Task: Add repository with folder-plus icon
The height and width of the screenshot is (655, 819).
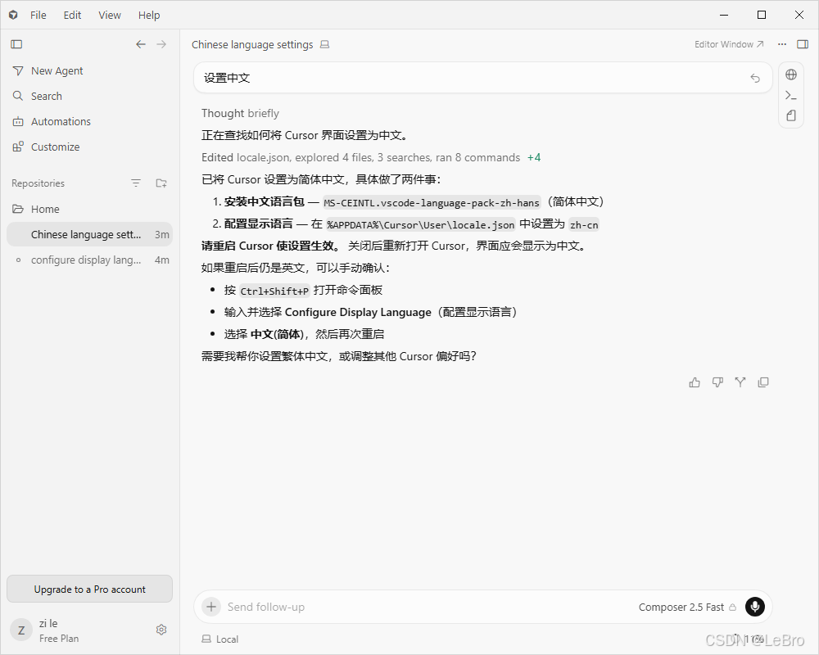Action: tap(161, 183)
